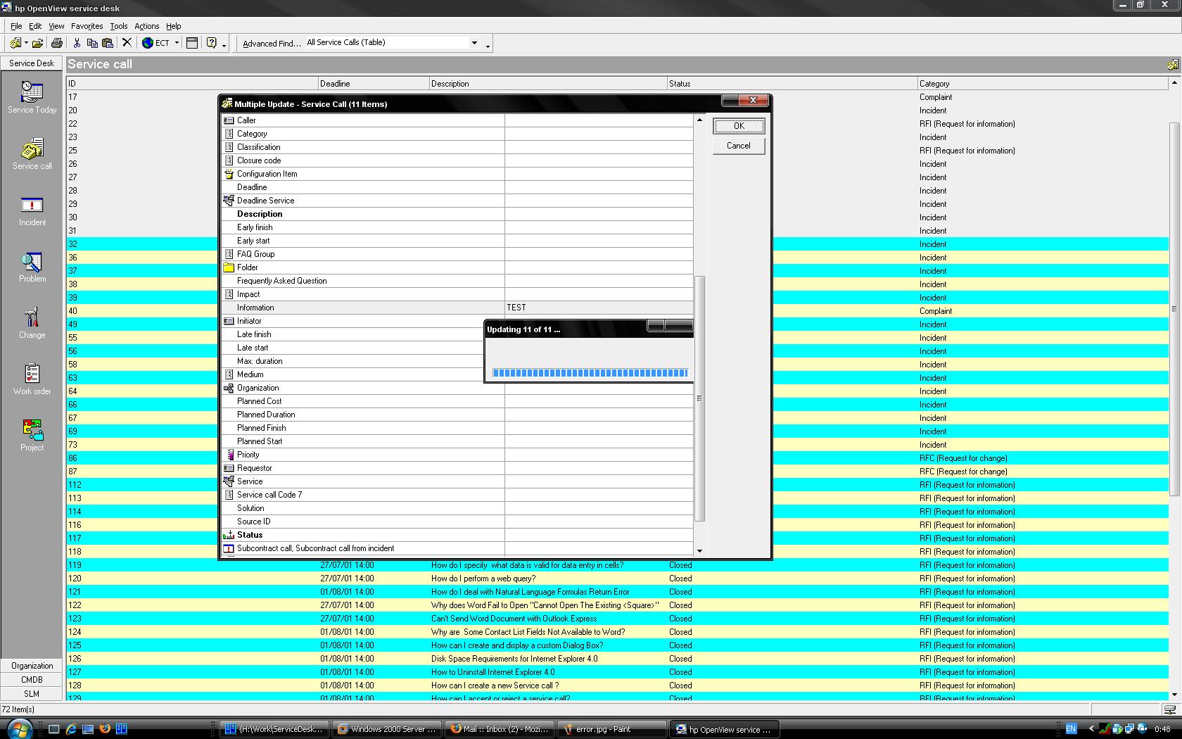
Task: Open the Edit menu
Action: 35,26
